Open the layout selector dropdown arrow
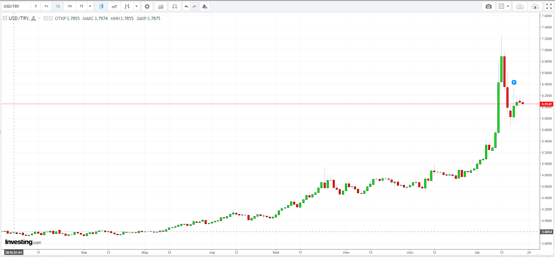The image size is (555, 257). pos(508,6)
